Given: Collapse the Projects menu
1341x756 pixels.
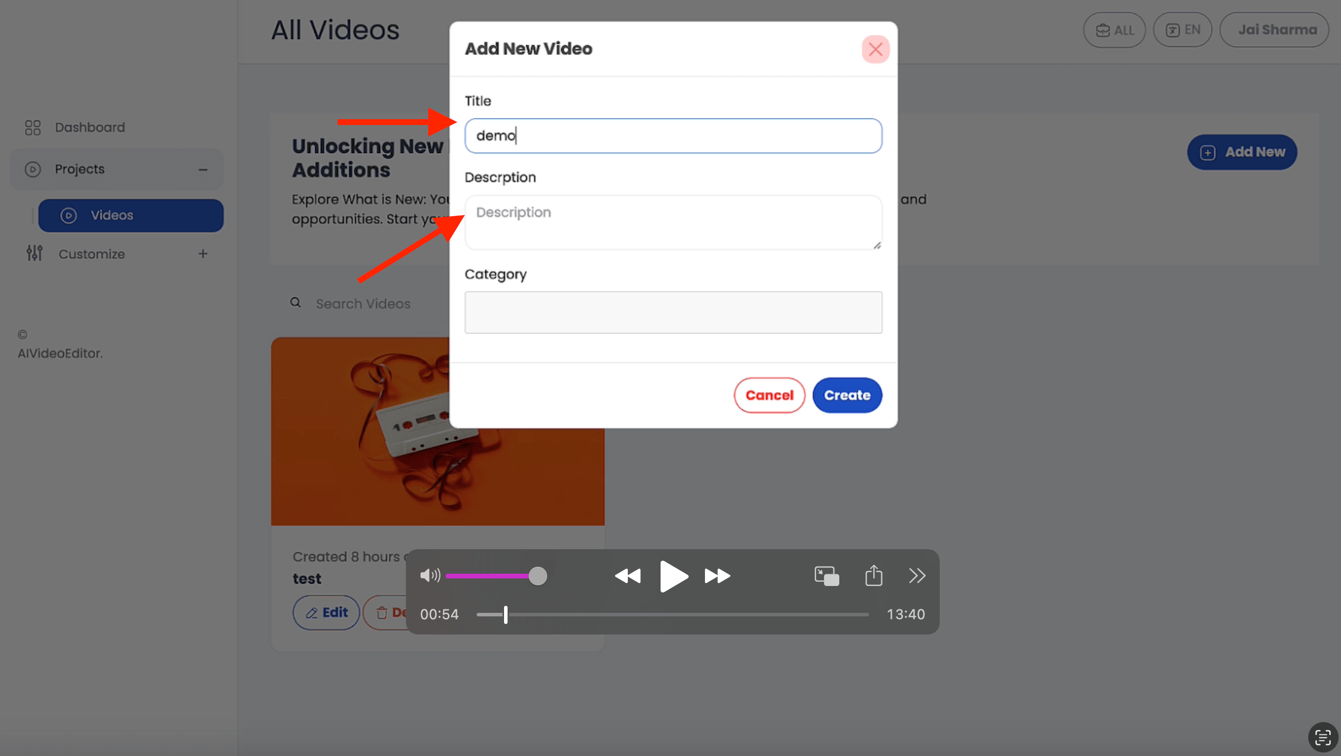Looking at the screenshot, I should [203, 169].
